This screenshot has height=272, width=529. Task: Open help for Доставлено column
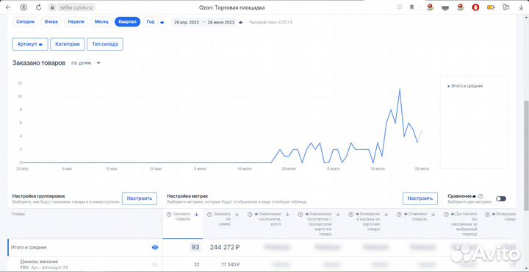click(x=447, y=214)
